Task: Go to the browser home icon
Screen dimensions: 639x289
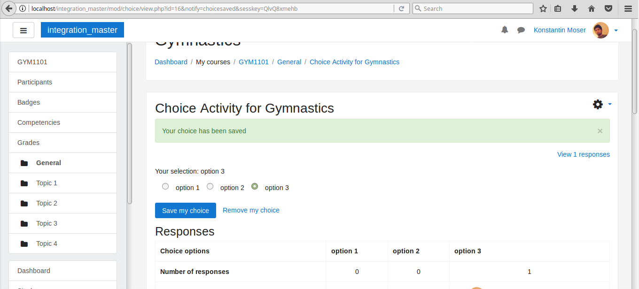Action: [x=592, y=8]
